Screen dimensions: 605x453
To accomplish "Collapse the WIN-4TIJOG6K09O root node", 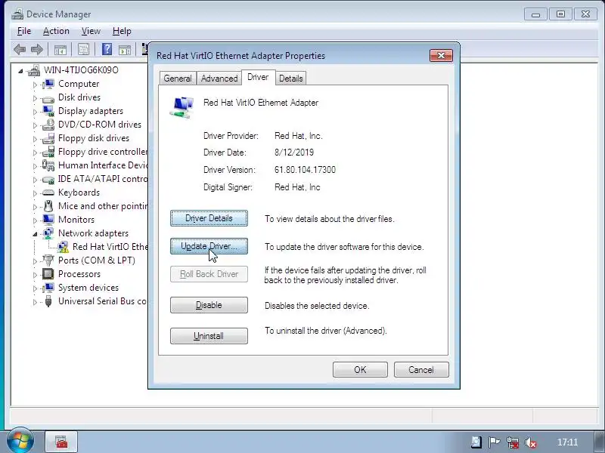I will 20,71.
